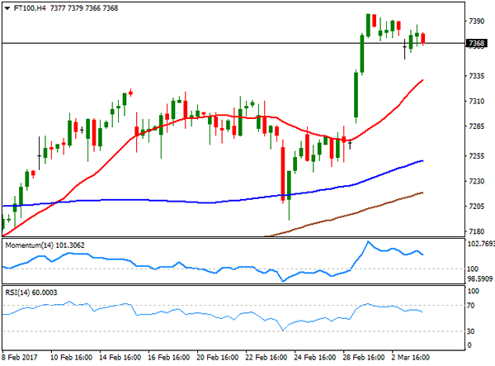Click the FT100,H4 chart title text
This screenshot has width=495, height=366.
click(x=30, y=8)
